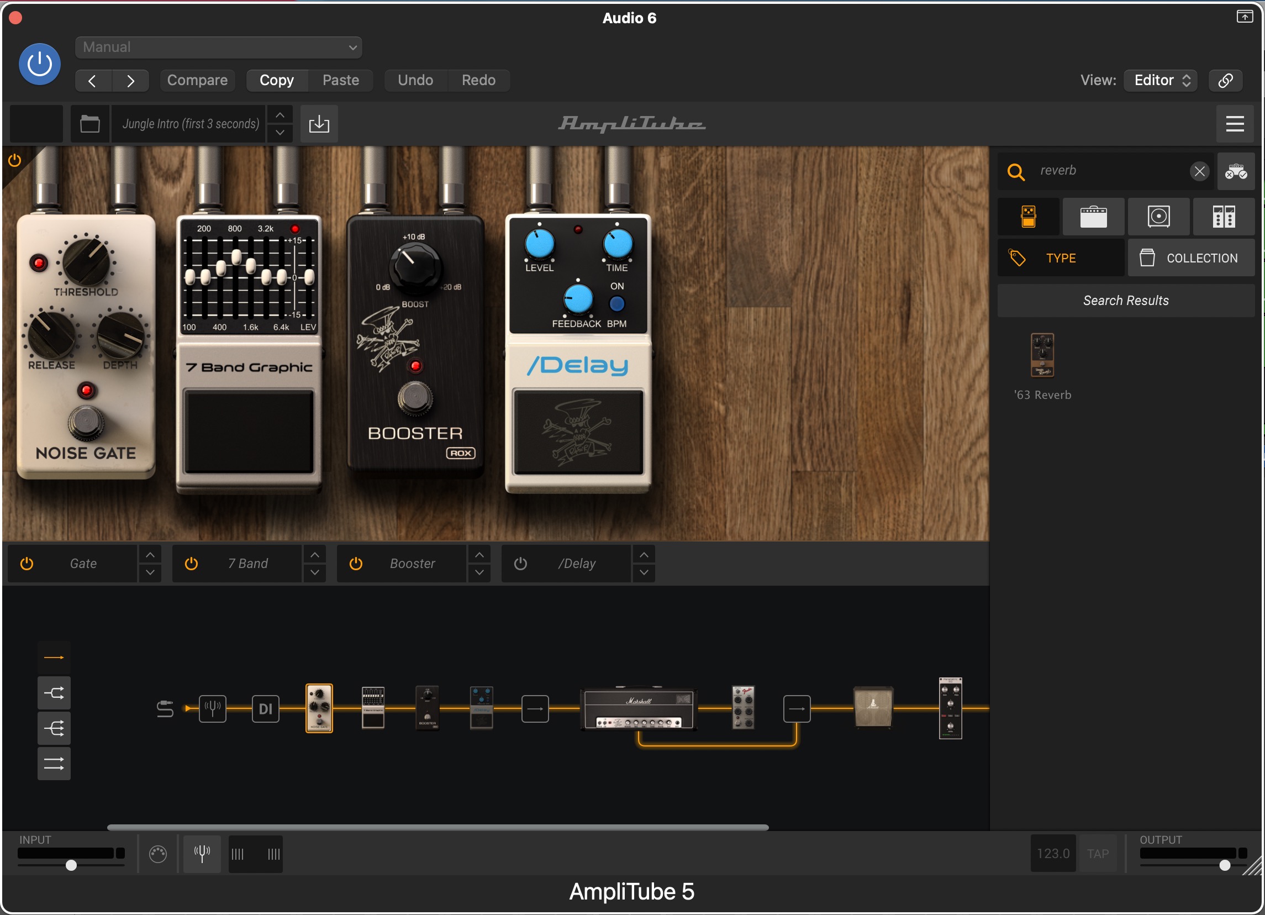Click the chain input cable icon
1265x915 pixels.
tap(165, 709)
